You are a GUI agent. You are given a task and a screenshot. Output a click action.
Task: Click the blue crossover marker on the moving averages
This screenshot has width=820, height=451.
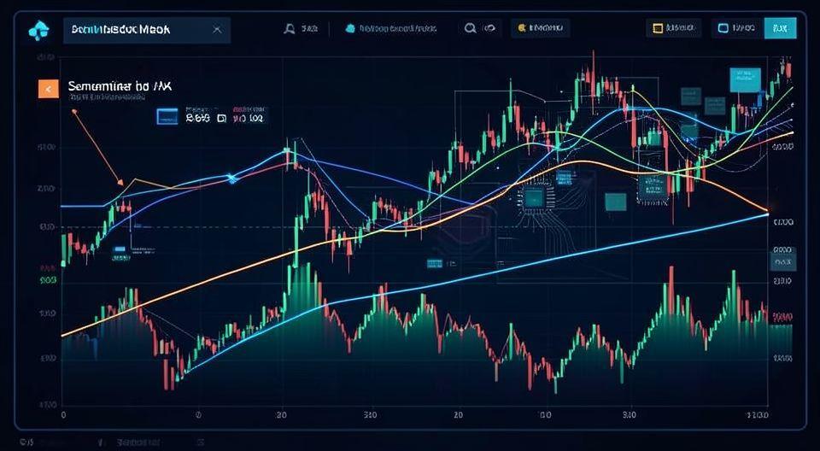[x=231, y=179]
